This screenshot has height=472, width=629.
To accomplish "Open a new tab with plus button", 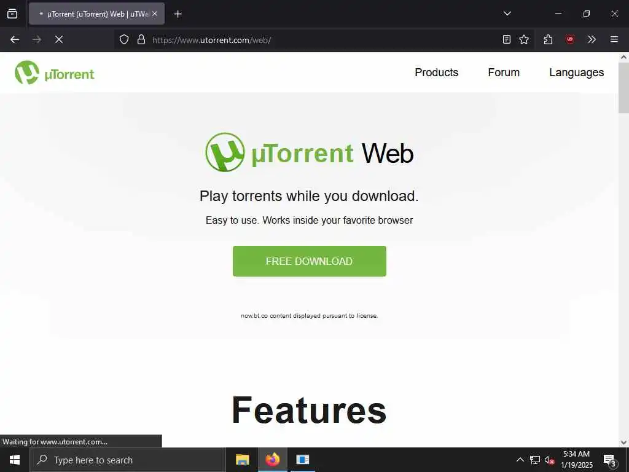I will (x=178, y=14).
